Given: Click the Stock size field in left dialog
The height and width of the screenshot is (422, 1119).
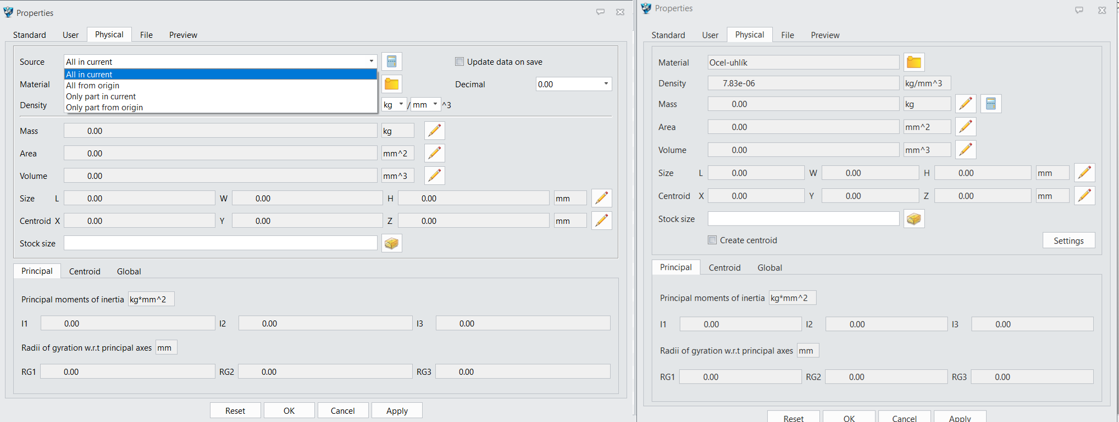Looking at the screenshot, I should [220, 243].
